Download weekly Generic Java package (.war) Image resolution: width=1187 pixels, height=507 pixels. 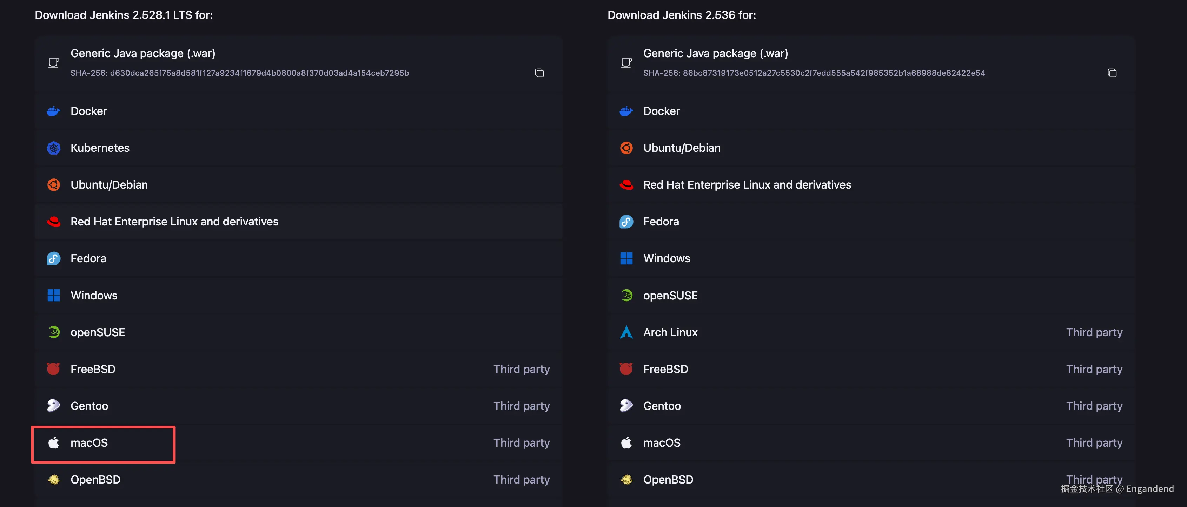715,53
